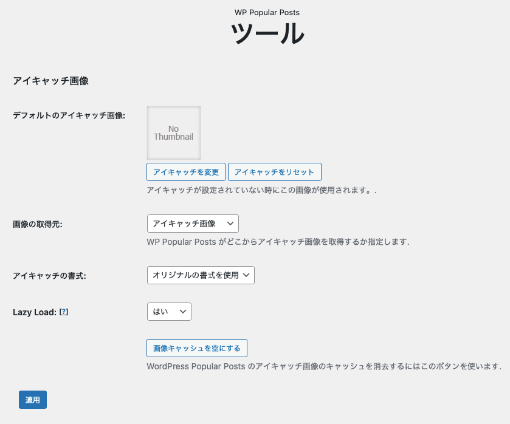Click the cache-clearing description text below the button
The height and width of the screenshot is (424, 510).
coord(324,366)
